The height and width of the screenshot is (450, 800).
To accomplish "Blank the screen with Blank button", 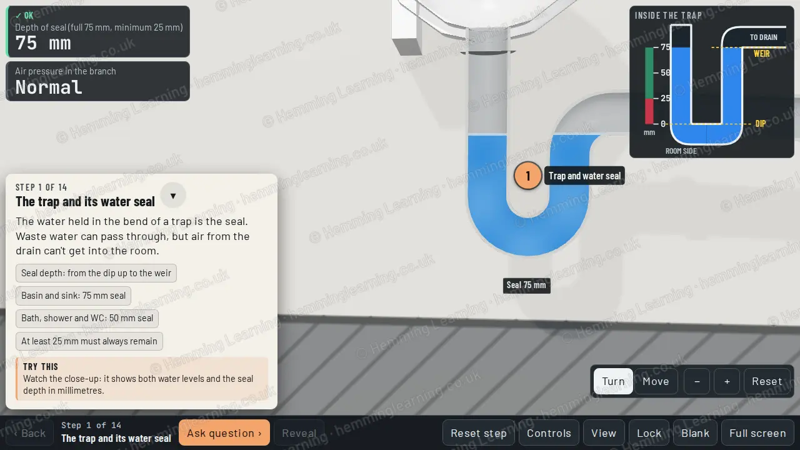I will point(695,433).
